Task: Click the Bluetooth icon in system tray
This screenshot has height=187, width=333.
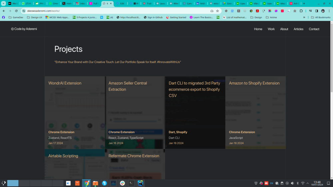Action: pos(297,183)
